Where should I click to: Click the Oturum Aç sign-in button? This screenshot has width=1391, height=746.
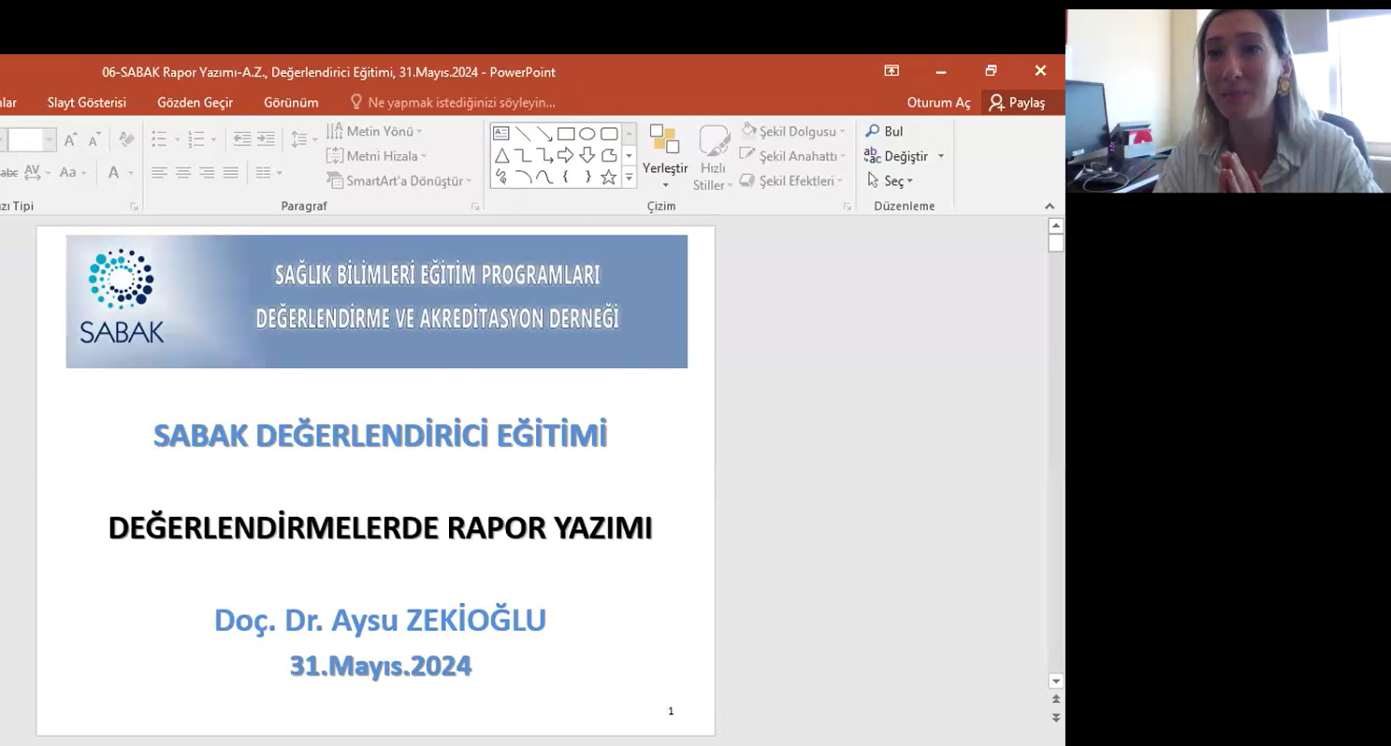pyautogui.click(x=937, y=103)
